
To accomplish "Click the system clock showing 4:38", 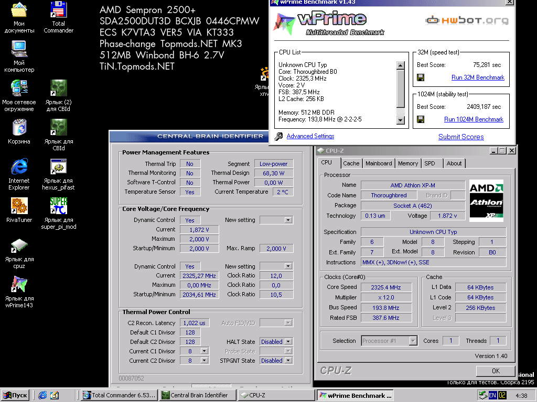I will (521, 396).
